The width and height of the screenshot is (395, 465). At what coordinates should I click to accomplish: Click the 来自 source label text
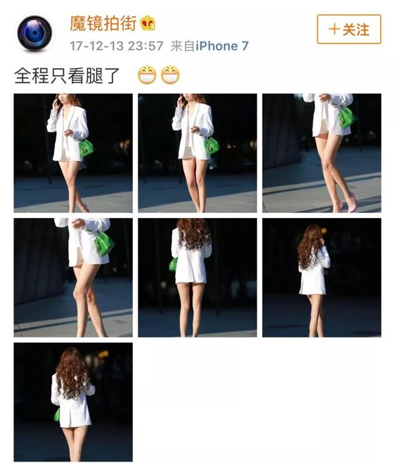click(x=183, y=46)
